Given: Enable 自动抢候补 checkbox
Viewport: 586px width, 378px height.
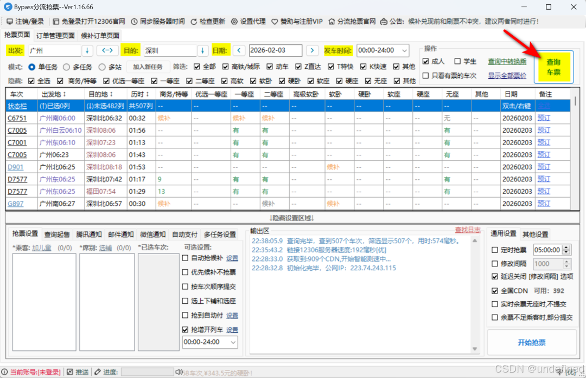Looking at the screenshot, I should [185, 258].
